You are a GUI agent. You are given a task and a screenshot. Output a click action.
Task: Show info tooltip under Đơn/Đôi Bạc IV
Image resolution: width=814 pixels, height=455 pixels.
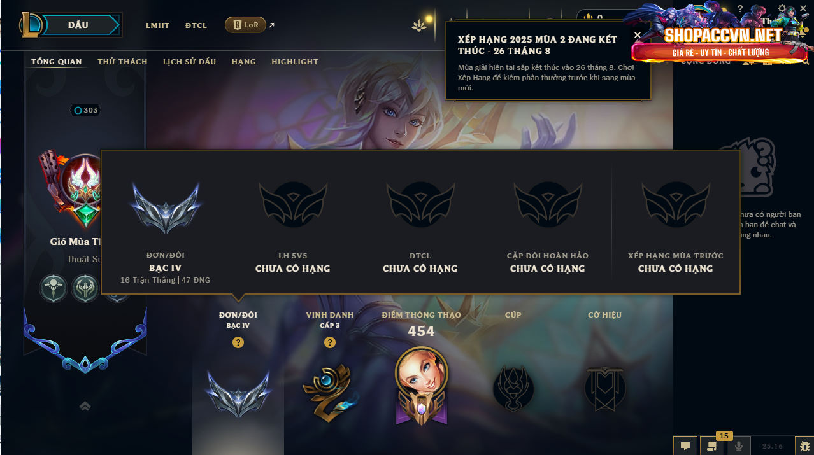238,342
